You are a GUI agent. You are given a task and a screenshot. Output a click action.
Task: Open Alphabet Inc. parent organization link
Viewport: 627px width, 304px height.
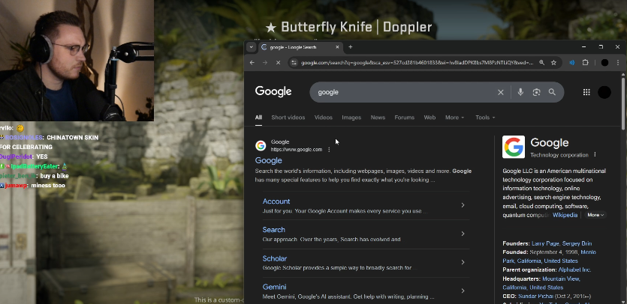[575, 270]
